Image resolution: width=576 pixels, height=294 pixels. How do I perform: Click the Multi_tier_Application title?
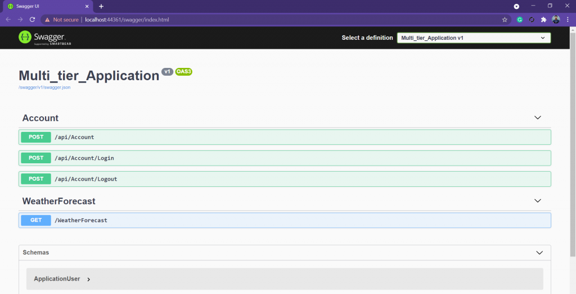click(89, 76)
